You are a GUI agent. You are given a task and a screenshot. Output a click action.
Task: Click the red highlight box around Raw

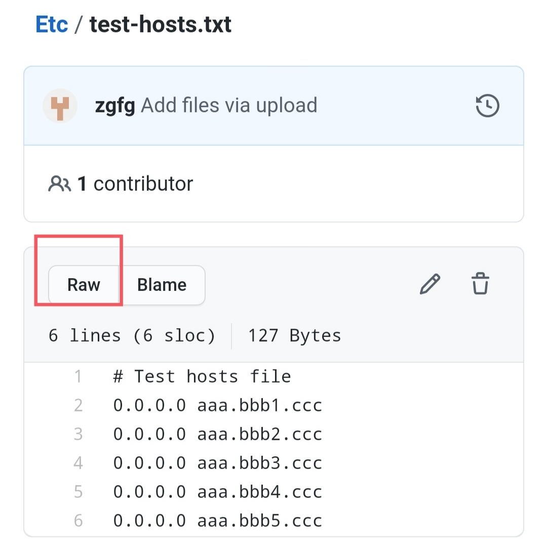point(78,270)
